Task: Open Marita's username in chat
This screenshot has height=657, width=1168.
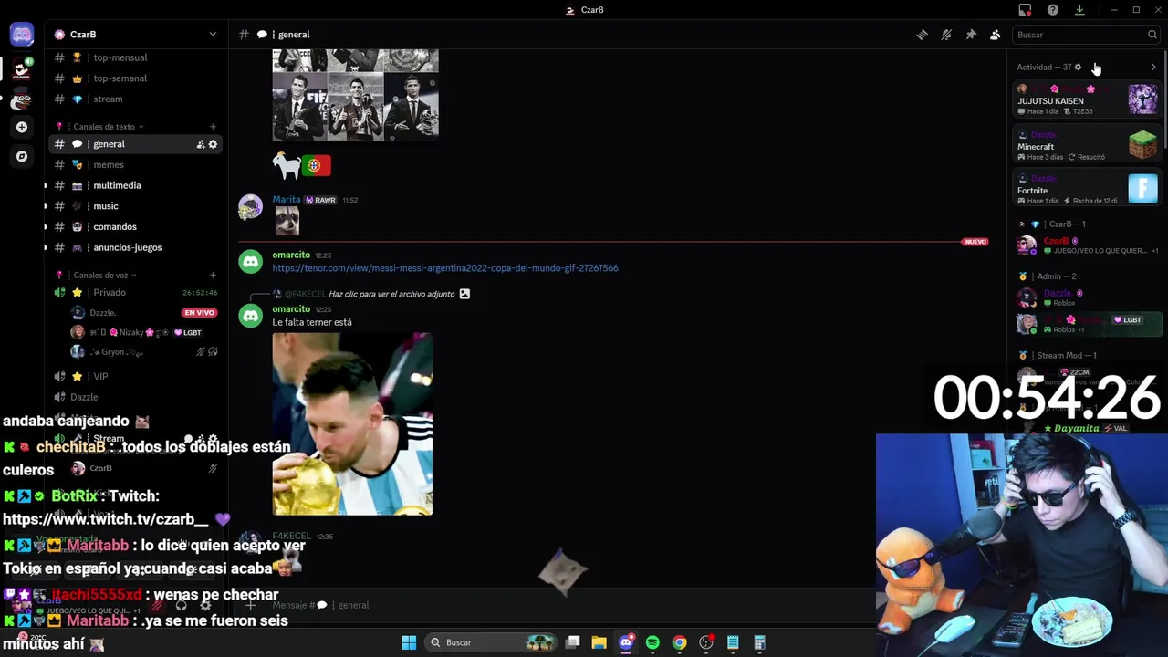Action: click(287, 200)
